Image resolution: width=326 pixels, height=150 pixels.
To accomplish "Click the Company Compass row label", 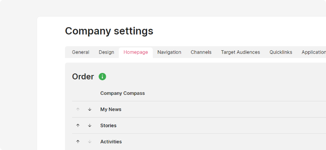I will tap(123, 93).
